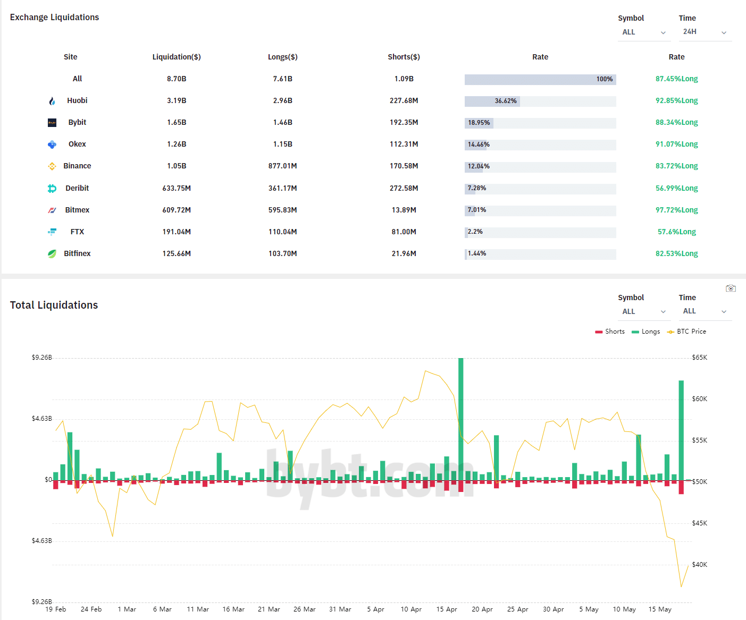746x620 pixels.
Task: Hide BTC Price line via legend
Action: pyautogui.click(x=686, y=332)
